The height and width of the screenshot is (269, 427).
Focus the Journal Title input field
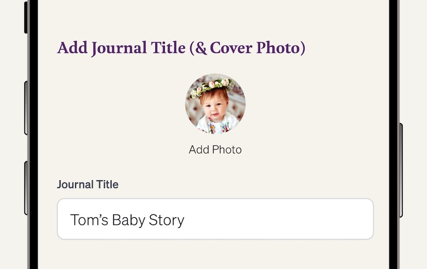215,219
